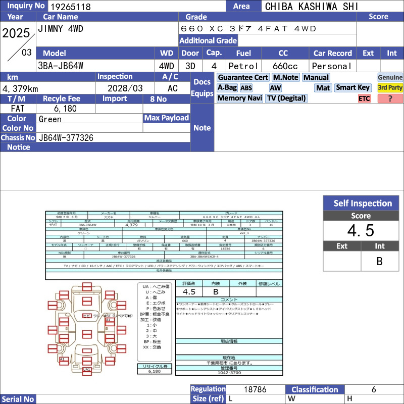
Task: Select the Size (ref) label
Action: (x=208, y=399)
